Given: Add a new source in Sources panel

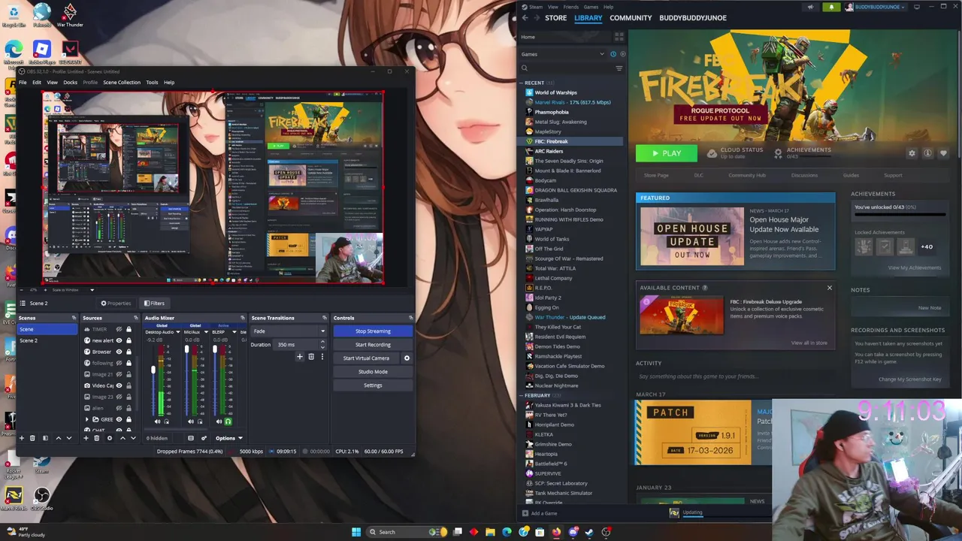Looking at the screenshot, I should [x=86, y=438].
